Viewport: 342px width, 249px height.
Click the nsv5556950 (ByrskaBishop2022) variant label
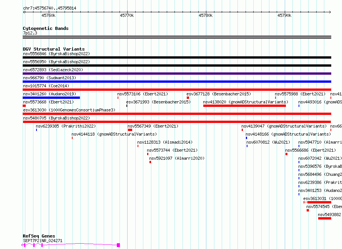(56, 62)
